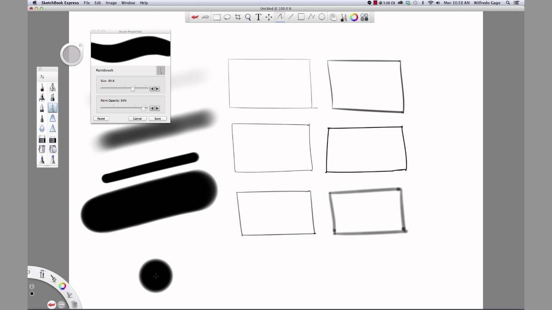Viewport: 552px width, 310px height.
Task: Select the freehand stroke style tool
Action: click(280, 17)
